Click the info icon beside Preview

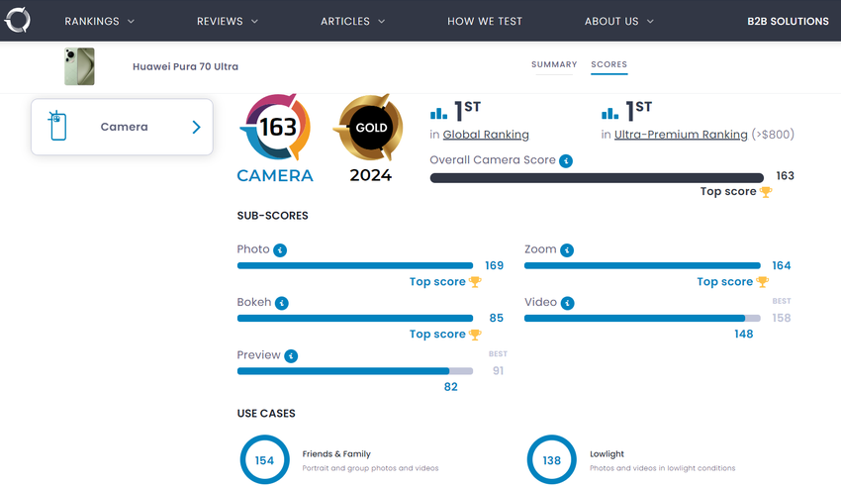(291, 355)
